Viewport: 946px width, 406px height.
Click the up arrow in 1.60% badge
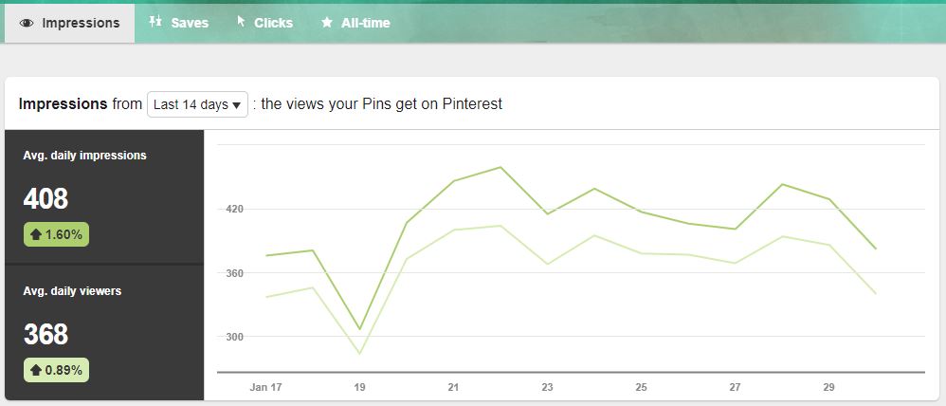coord(36,234)
